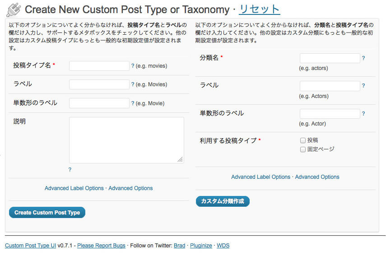386x270 pixels.
Task: Click help question mark next to 投稿タイプ名 field
Action: point(133,66)
